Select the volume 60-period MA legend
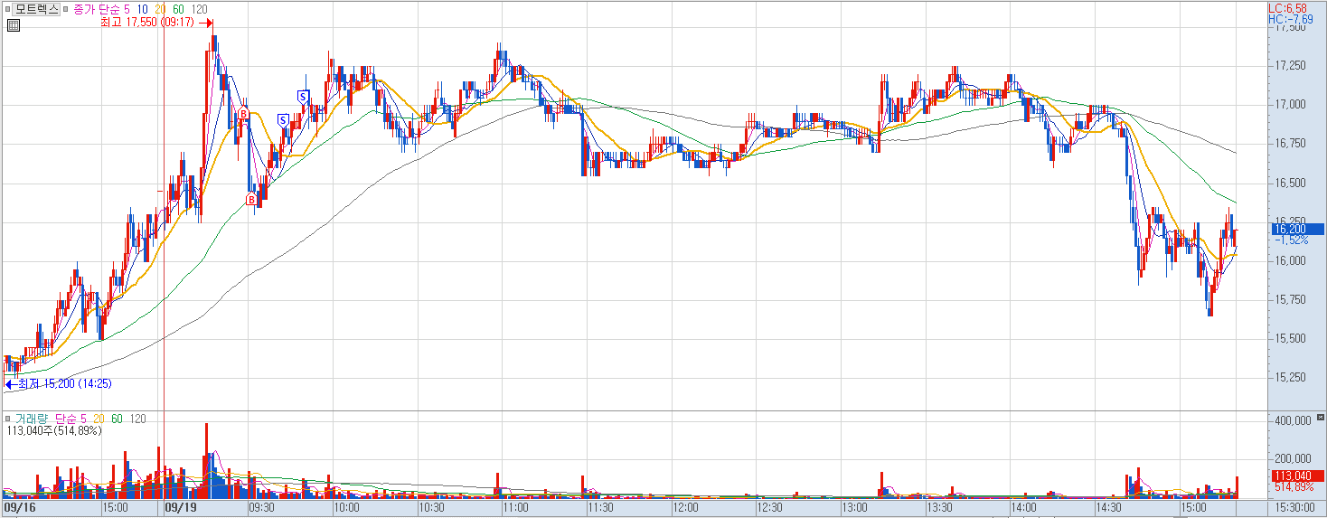Image resolution: width=1327 pixels, height=518 pixels. [x=117, y=419]
